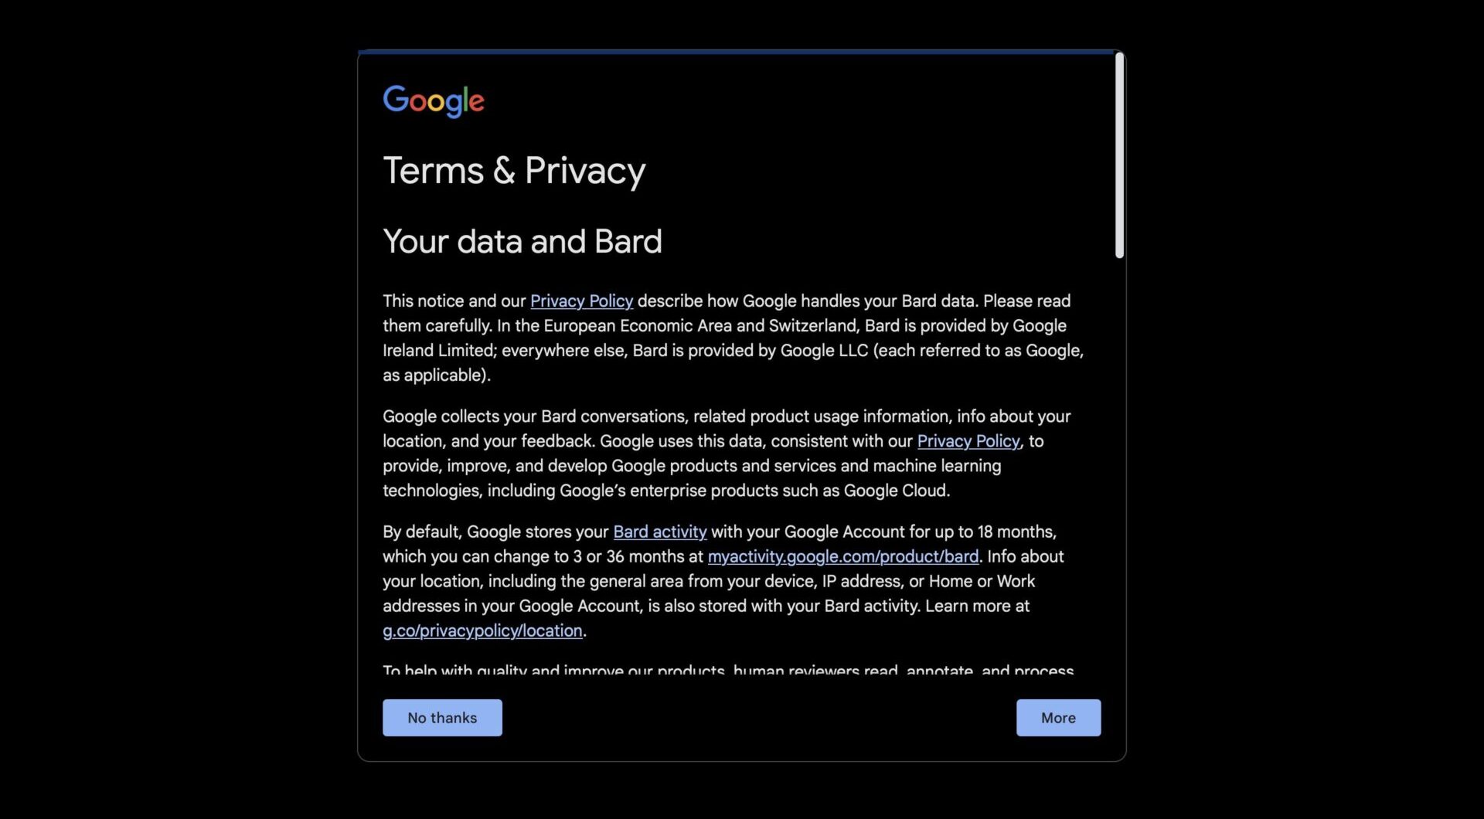
Task: Click the Terms & Privacy heading
Action: click(514, 171)
